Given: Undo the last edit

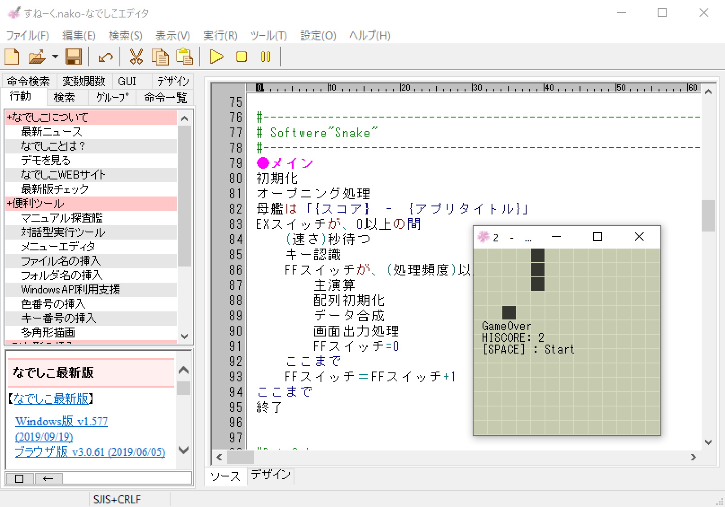Looking at the screenshot, I should pos(105,57).
